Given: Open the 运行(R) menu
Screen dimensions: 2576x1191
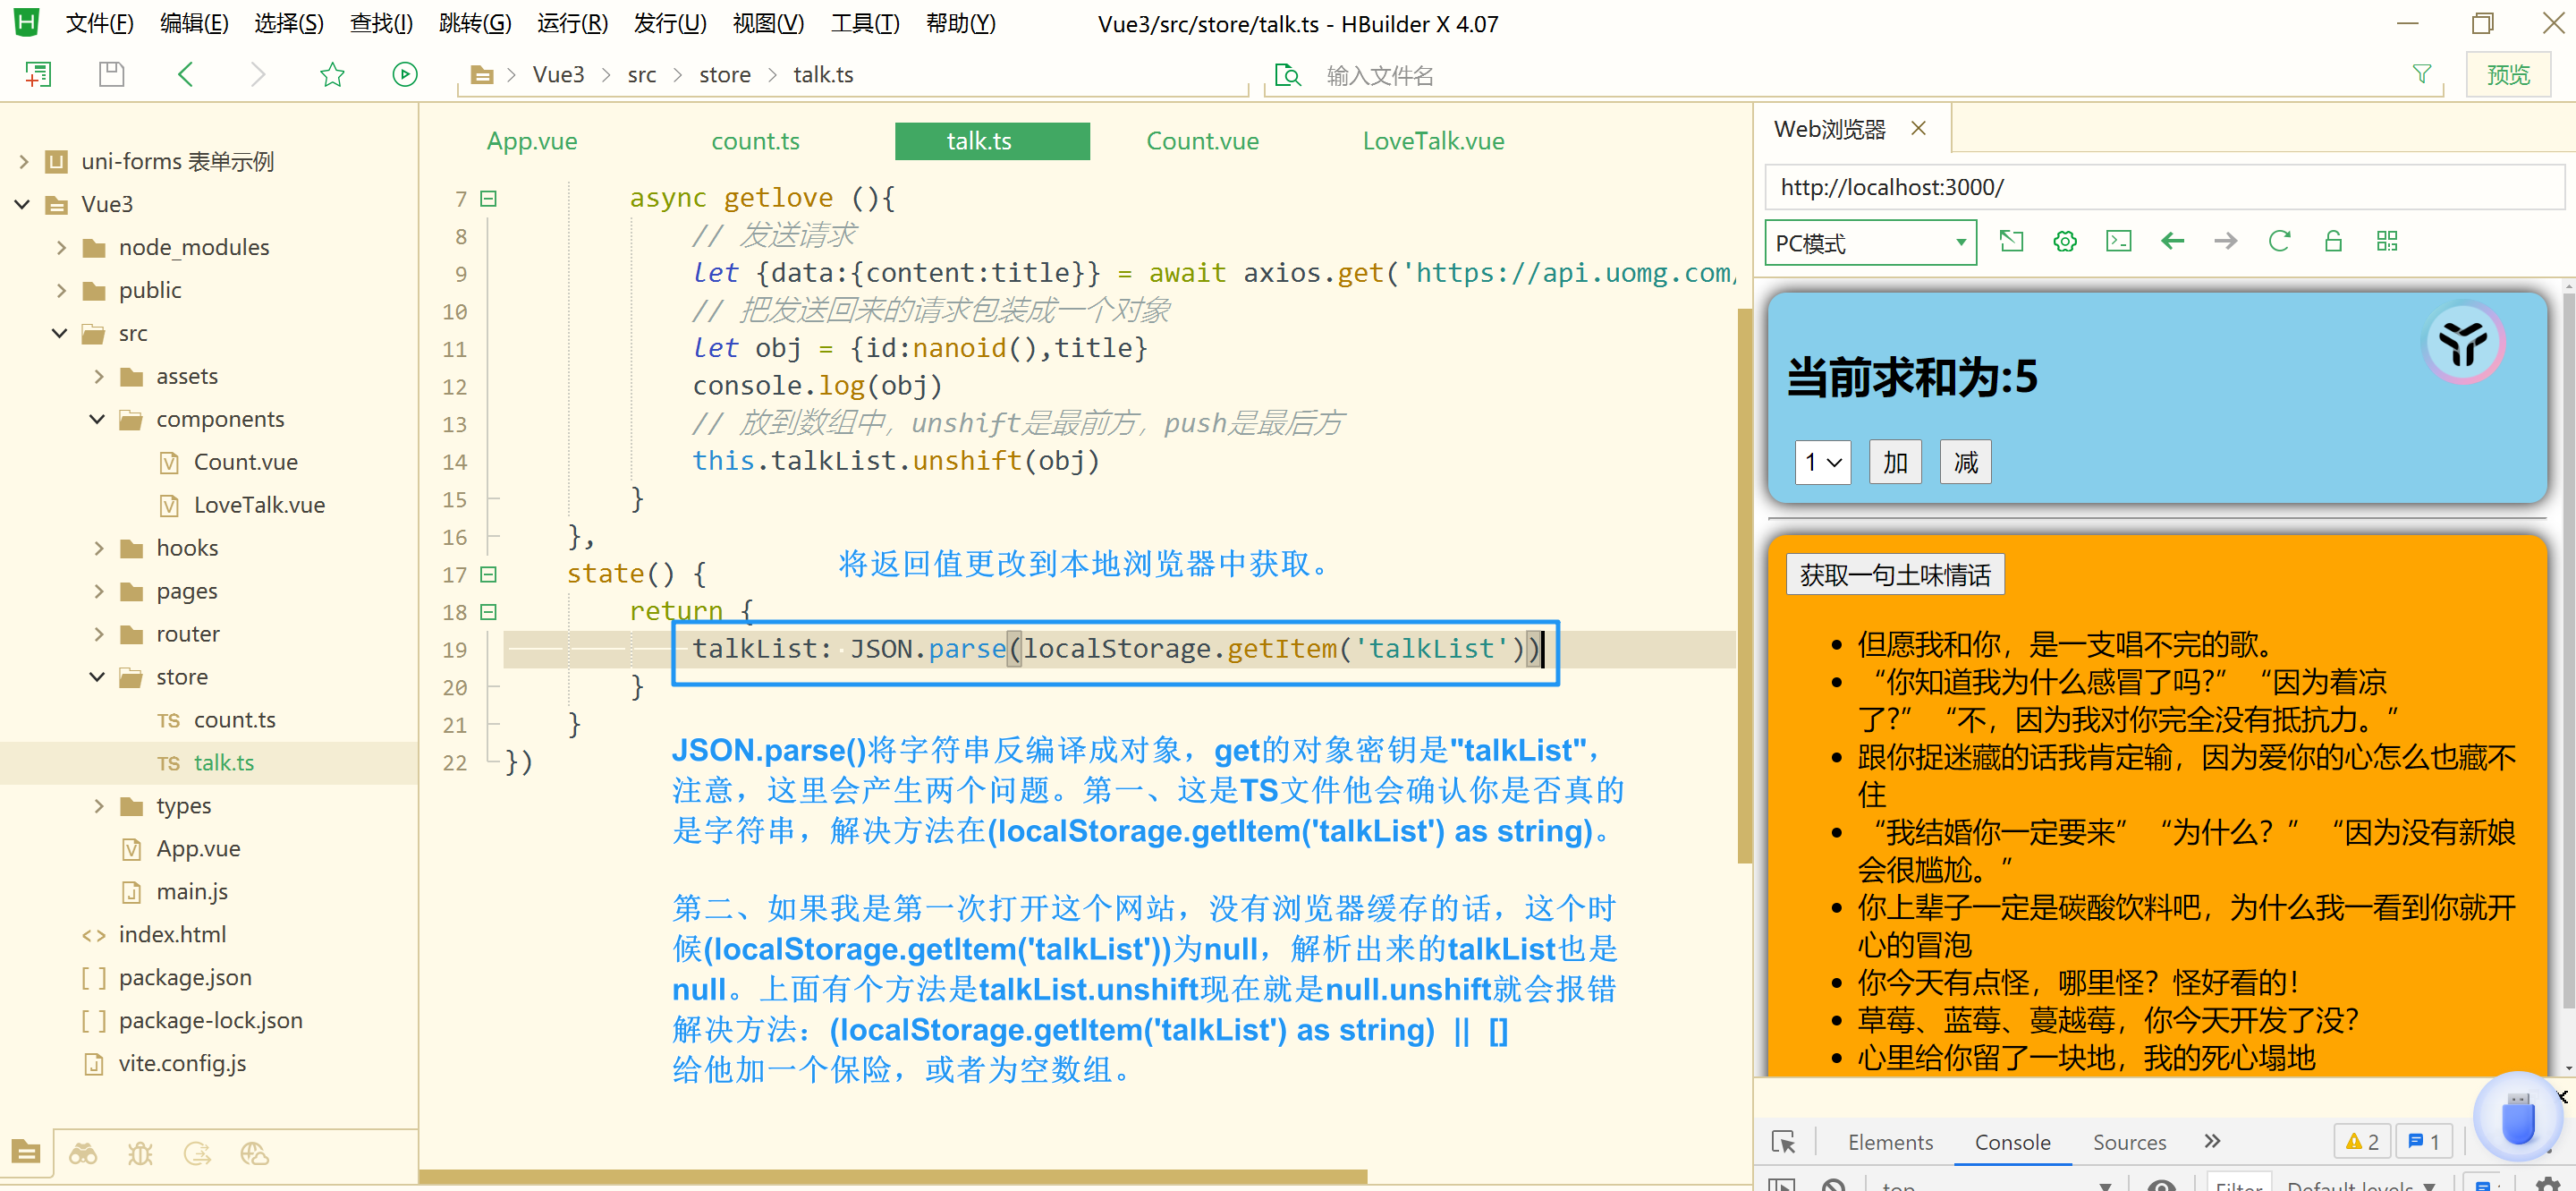Looking at the screenshot, I should (x=571, y=23).
